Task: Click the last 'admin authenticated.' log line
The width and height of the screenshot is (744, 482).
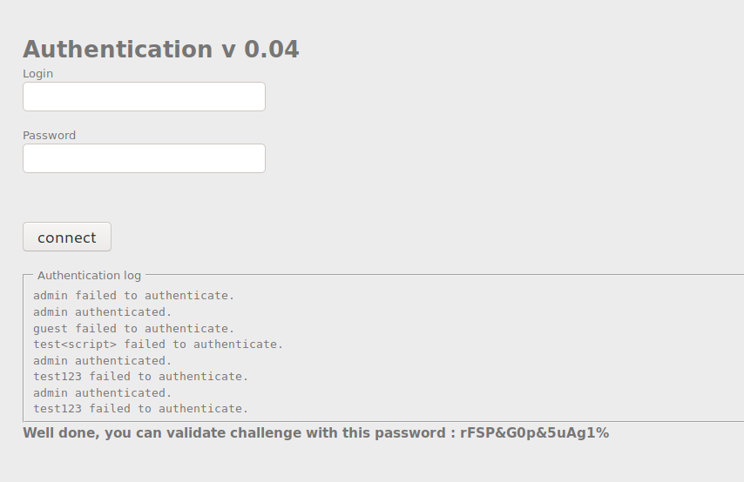Action: click(x=103, y=393)
